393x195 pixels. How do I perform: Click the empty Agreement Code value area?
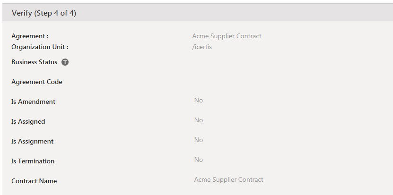tap(227, 82)
